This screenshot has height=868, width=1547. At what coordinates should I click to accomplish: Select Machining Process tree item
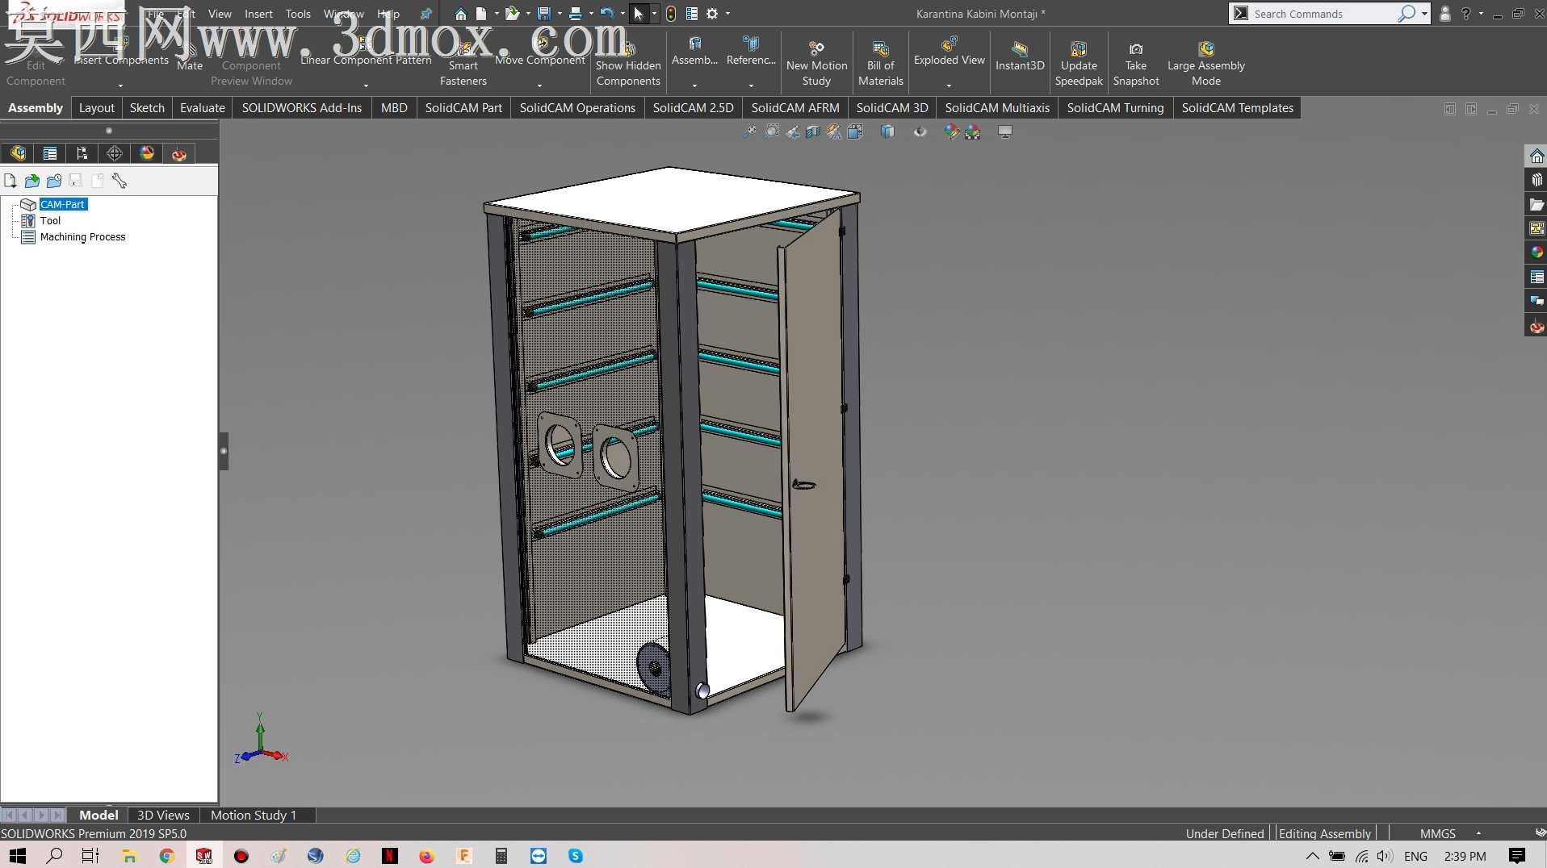point(82,237)
